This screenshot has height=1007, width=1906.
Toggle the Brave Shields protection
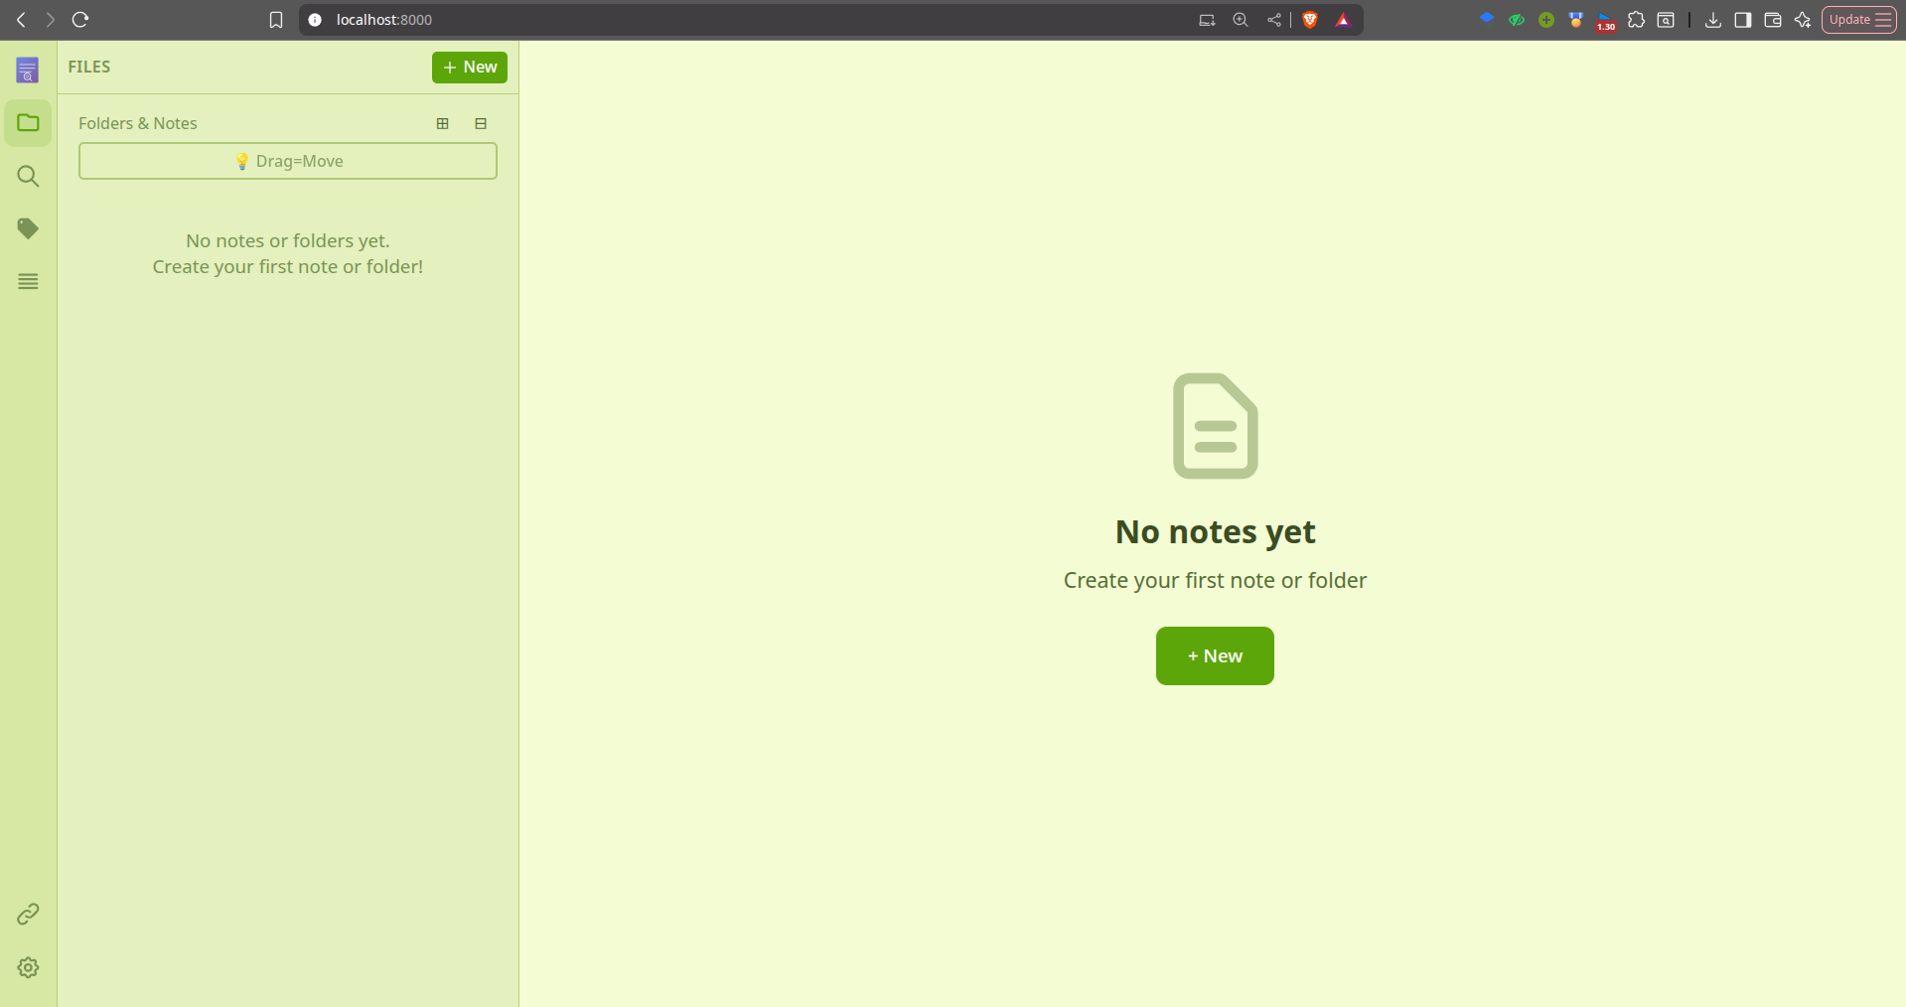(x=1309, y=20)
